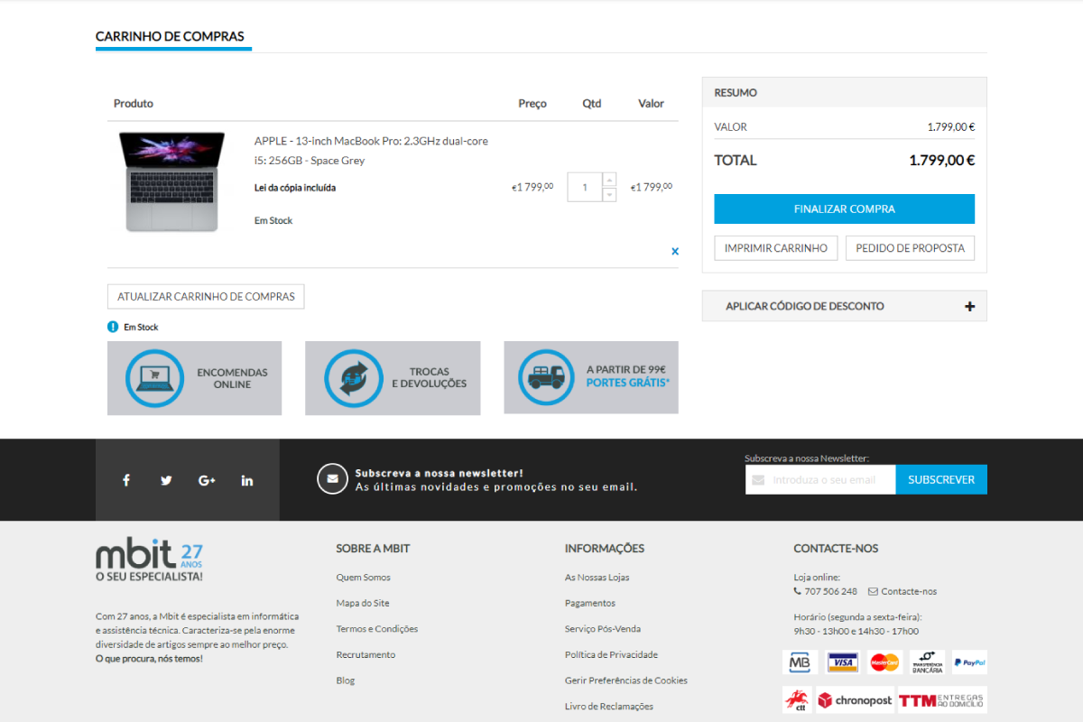Remove the MacBook Pro with the X icon
The width and height of the screenshot is (1083, 722).
(x=675, y=251)
